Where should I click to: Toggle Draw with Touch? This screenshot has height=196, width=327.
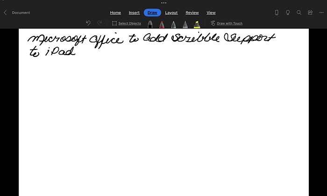click(227, 23)
